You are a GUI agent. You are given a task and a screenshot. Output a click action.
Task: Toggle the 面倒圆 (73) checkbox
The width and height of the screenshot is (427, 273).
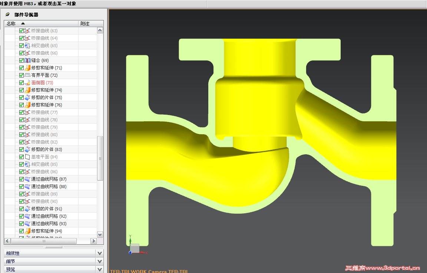pyautogui.click(x=21, y=83)
